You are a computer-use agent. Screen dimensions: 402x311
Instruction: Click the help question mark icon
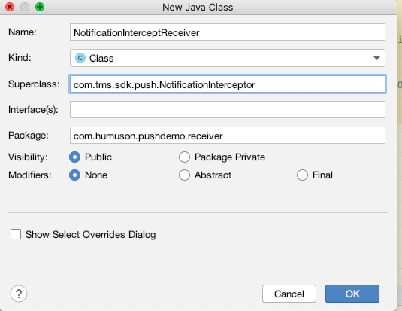point(19,294)
